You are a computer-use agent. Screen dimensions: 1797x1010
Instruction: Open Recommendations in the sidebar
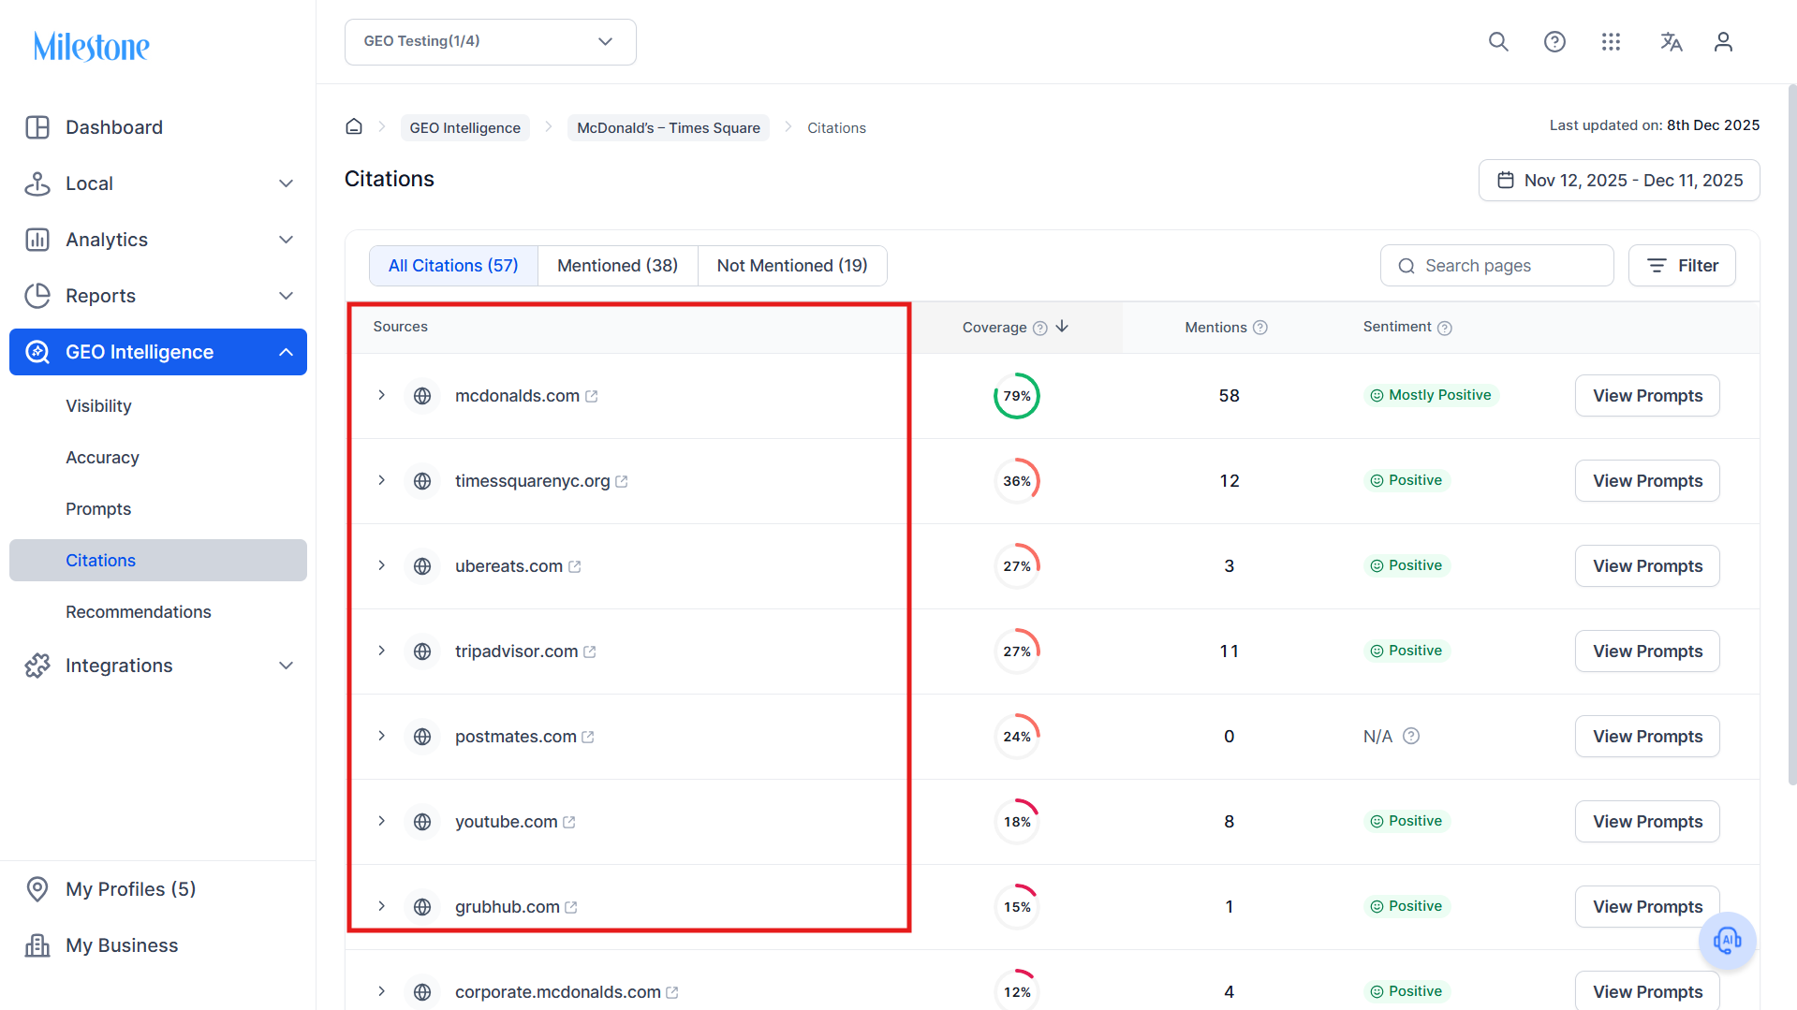[139, 612]
